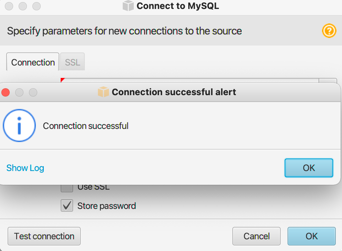Viewport: 342px width, 251px height.
Task: Click the disabled minimize button of the alert dialog
Action: click(19, 92)
